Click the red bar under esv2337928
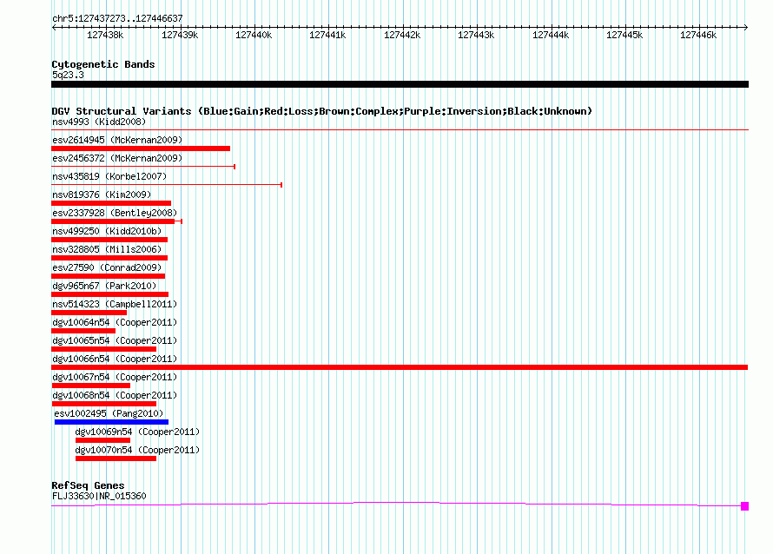The width and height of the screenshot is (773, 554). pyautogui.click(x=113, y=221)
